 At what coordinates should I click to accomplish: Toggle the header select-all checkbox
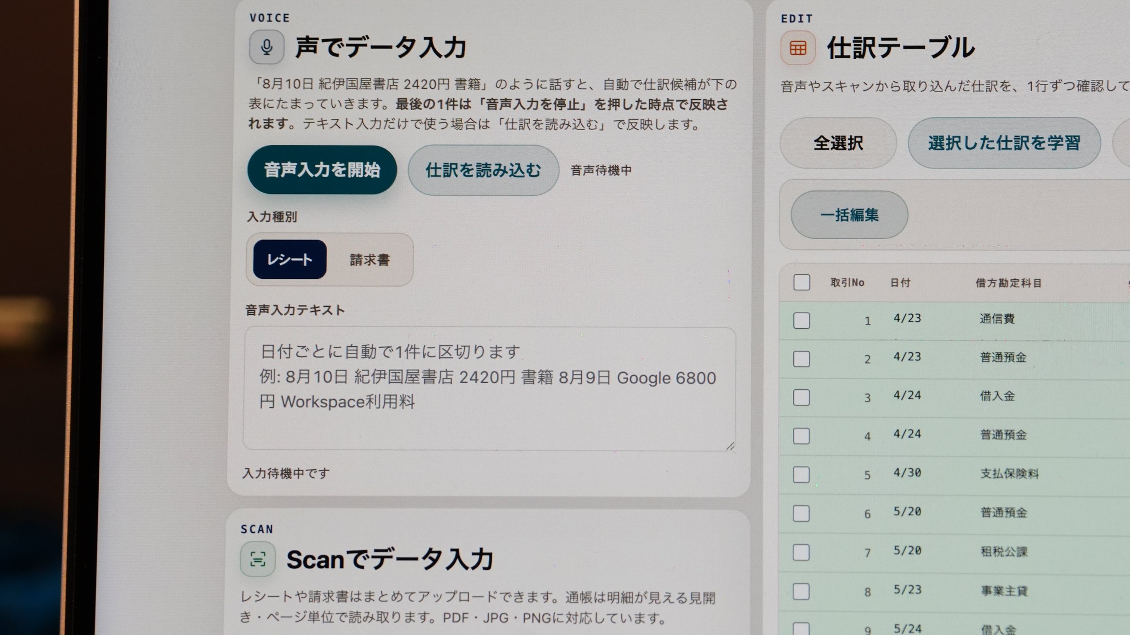coord(802,282)
